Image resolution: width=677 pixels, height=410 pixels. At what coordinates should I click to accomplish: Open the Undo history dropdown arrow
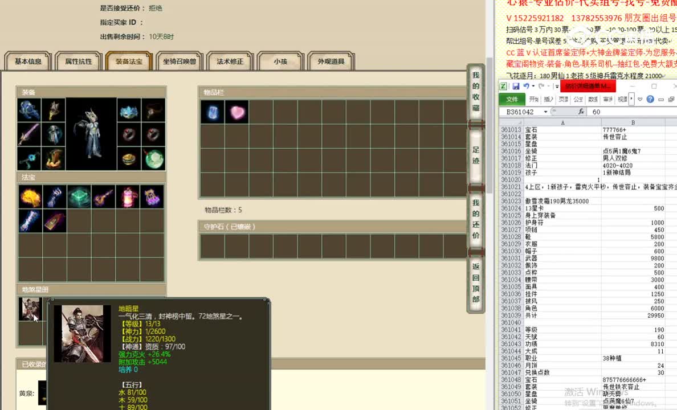click(x=533, y=86)
